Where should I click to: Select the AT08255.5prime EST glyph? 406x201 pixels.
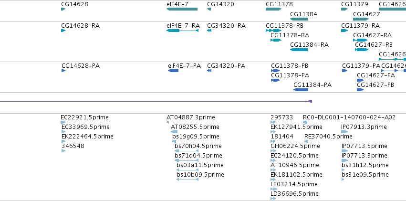coord(174,132)
